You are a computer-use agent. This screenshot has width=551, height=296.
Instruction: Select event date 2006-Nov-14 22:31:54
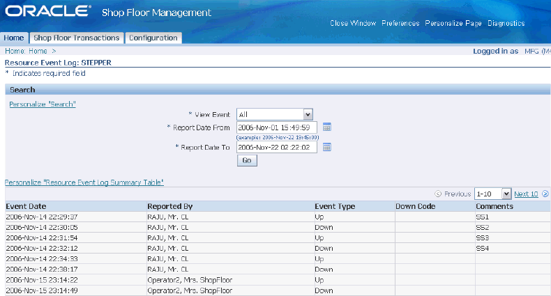(42, 237)
